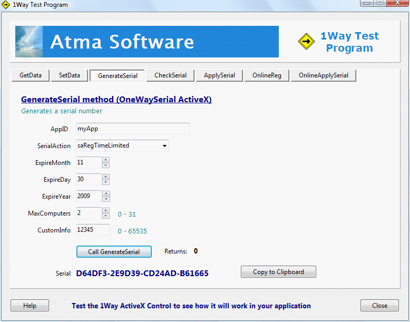This screenshot has height=322, width=410.
Task: Click the 'Test the 1Way ActiveX Control' footer text
Action: 191,306
